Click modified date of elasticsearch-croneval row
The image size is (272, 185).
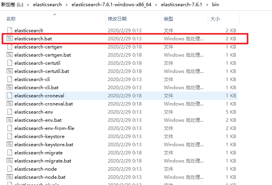pyautogui.click(x=125, y=96)
